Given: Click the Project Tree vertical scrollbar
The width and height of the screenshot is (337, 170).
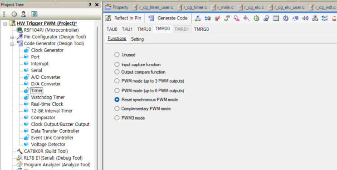Looking at the screenshot, I should click(x=97, y=98).
